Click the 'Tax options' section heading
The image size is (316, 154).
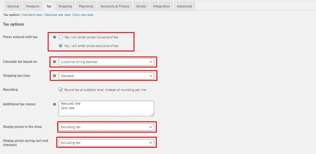(14, 24)
